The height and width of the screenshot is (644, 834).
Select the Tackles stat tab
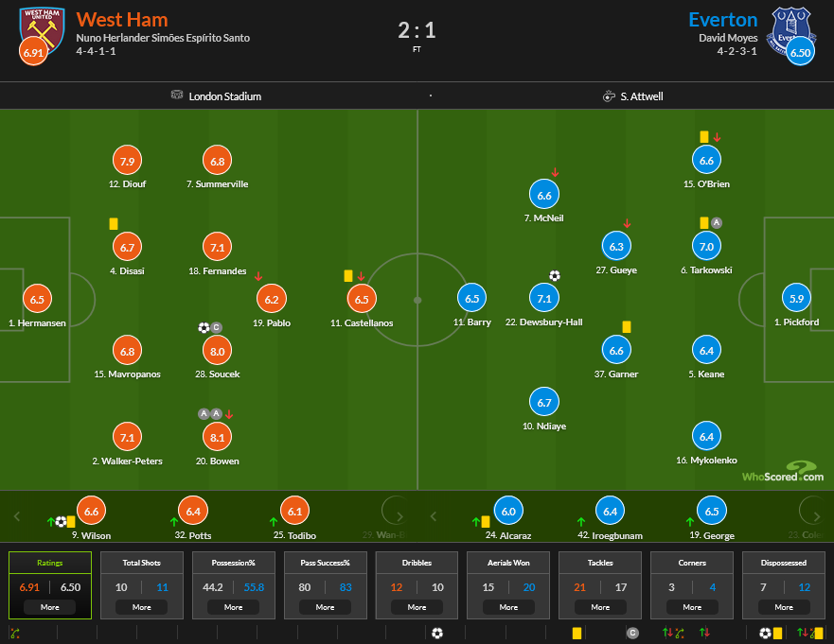[600, 563]
